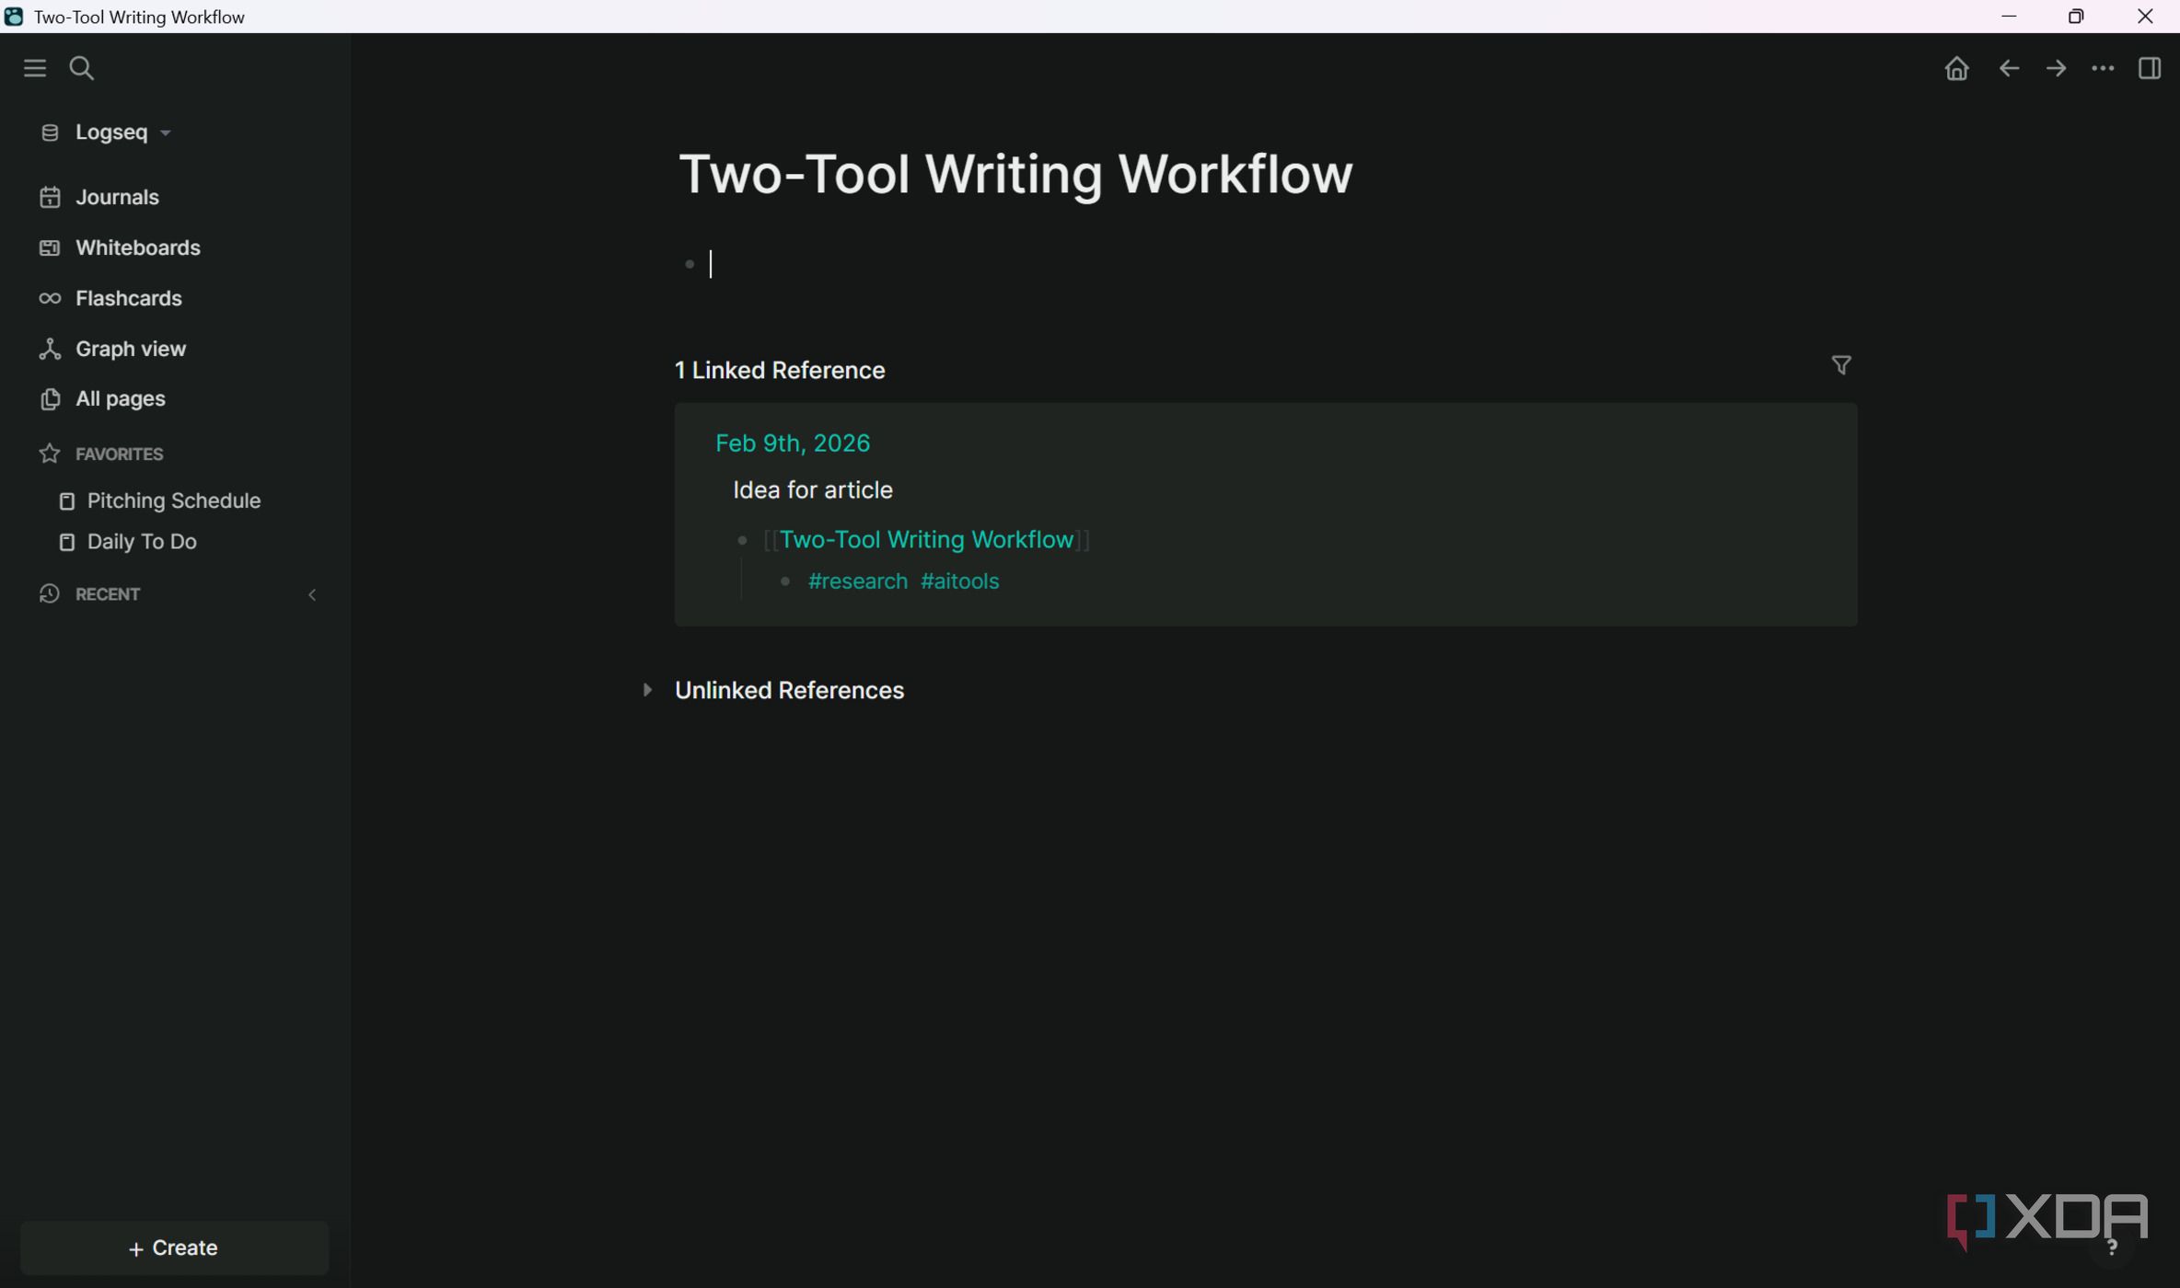Click the Idea for article block
The width and height of the screenshot is (2180, 1288).
[x=813, y=490]
